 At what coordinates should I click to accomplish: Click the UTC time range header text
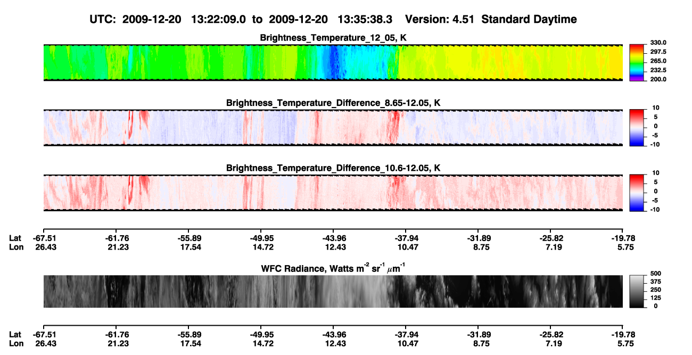pos(242,19)
